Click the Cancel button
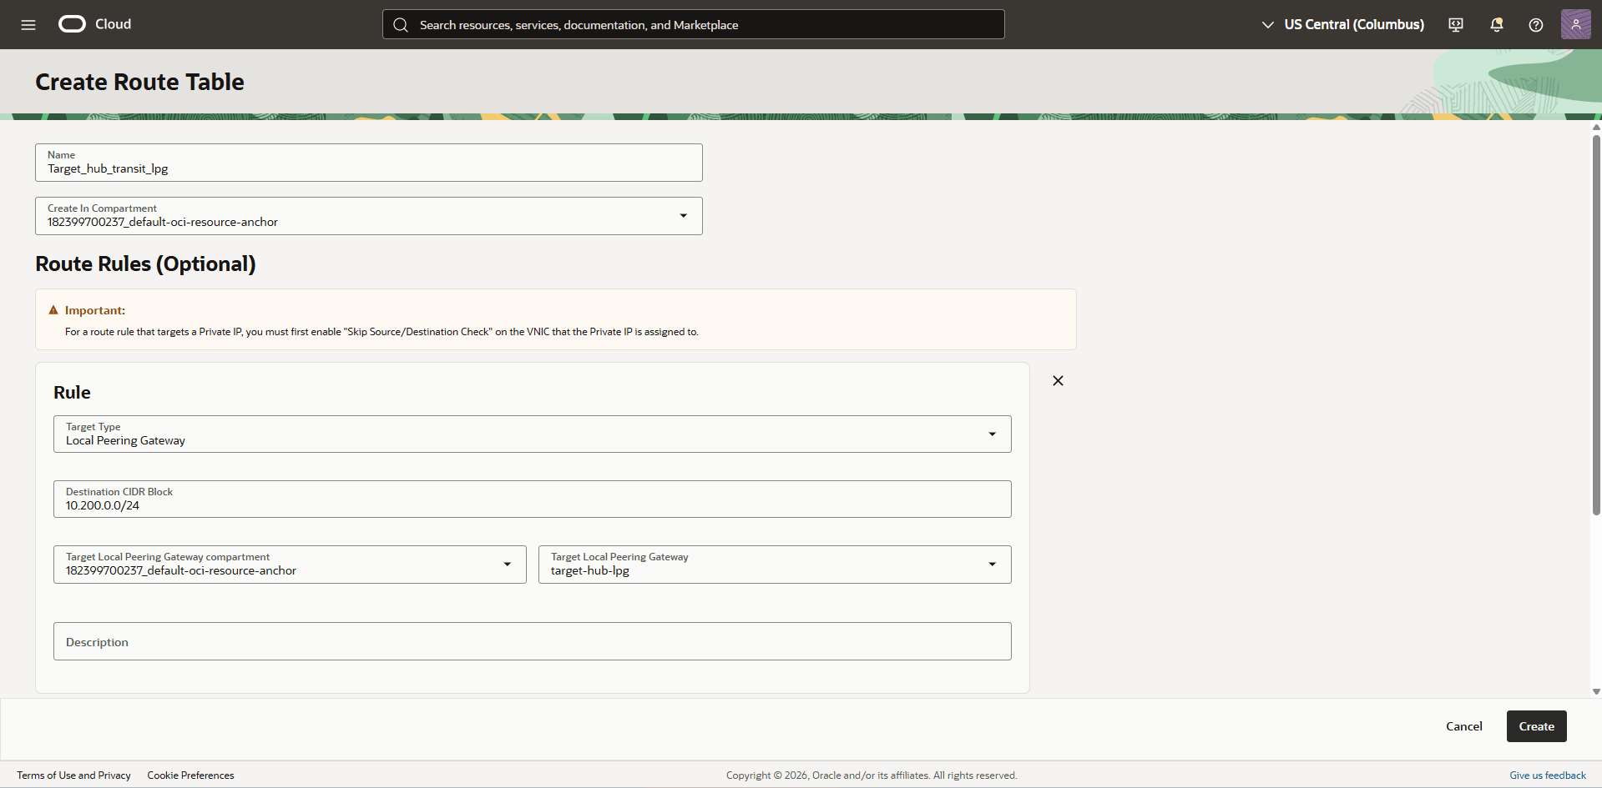 tap(1464, 726)
